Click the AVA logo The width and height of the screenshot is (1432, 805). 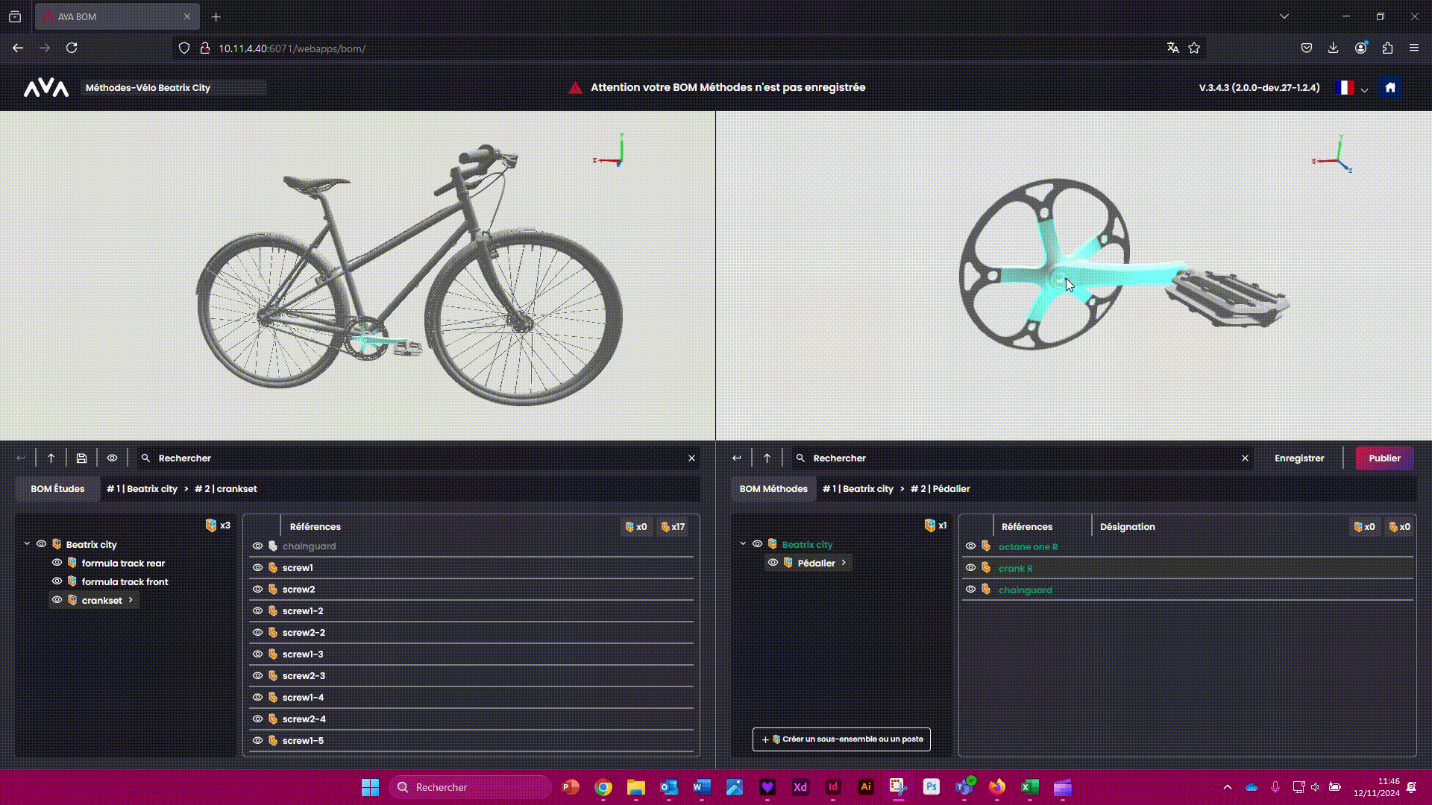pyautogui.click(x=46, y=88)
